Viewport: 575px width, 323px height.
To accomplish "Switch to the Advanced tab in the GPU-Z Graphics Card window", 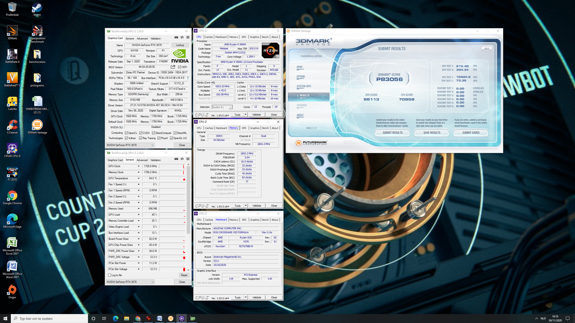I will pyautogui.click(x=142, y=38).
